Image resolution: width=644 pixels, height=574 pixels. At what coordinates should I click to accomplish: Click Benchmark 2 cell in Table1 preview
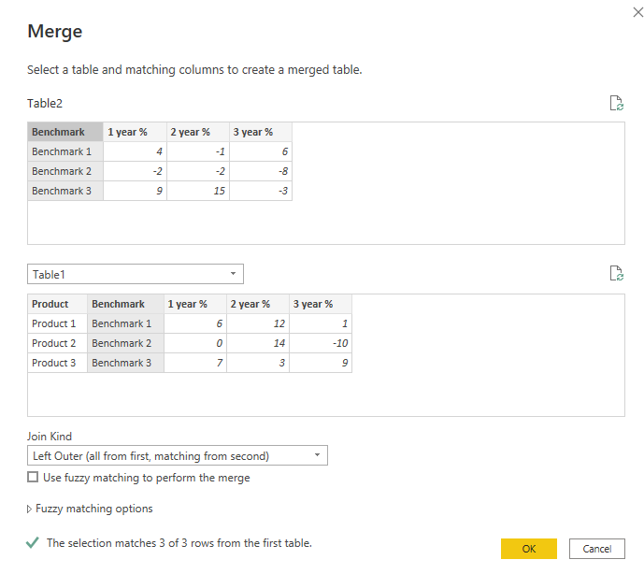point(125,343)
